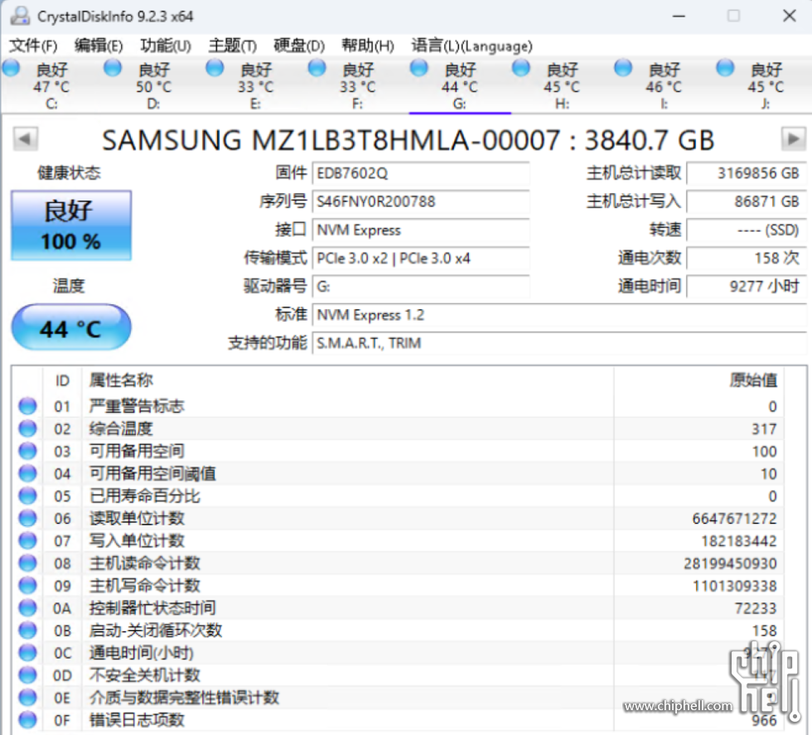Select the 综合温度 row name
This screenshot has width=812, height=735.
pos(121,428)
